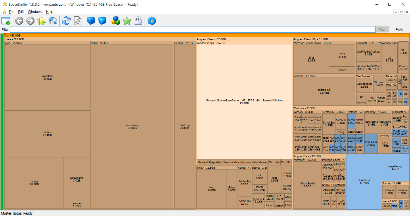This screenshot has width=410, height=216.
Task: Open a new view window
Action: [x=6, y=21]
